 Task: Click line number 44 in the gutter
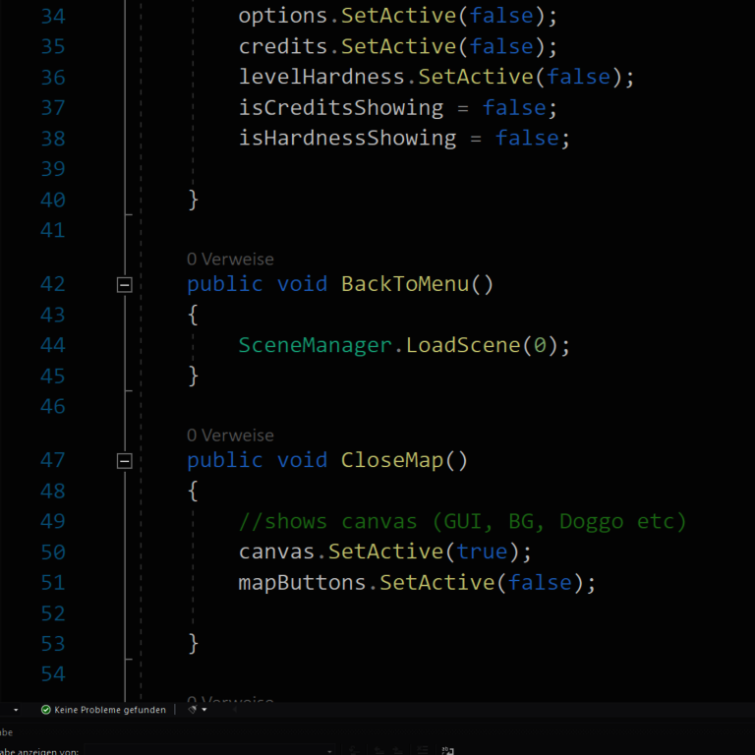pyautogui.click(x=53, y=345)
